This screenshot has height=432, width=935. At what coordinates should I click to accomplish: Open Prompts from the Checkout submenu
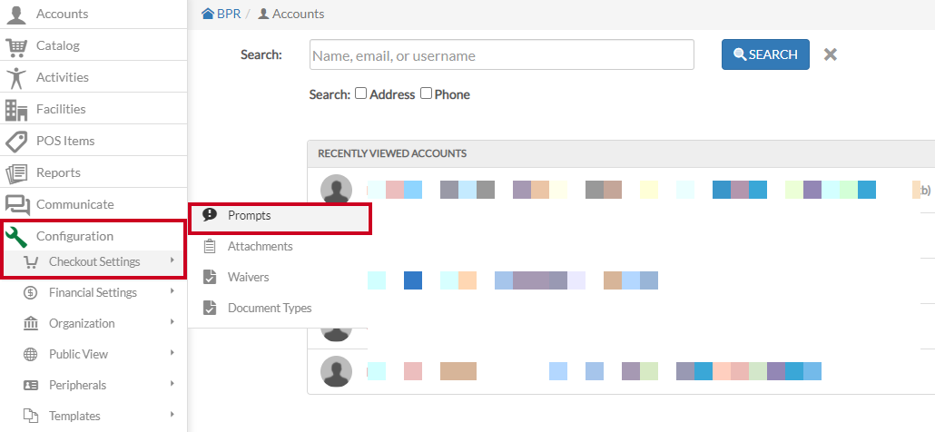tap(280, 216)
